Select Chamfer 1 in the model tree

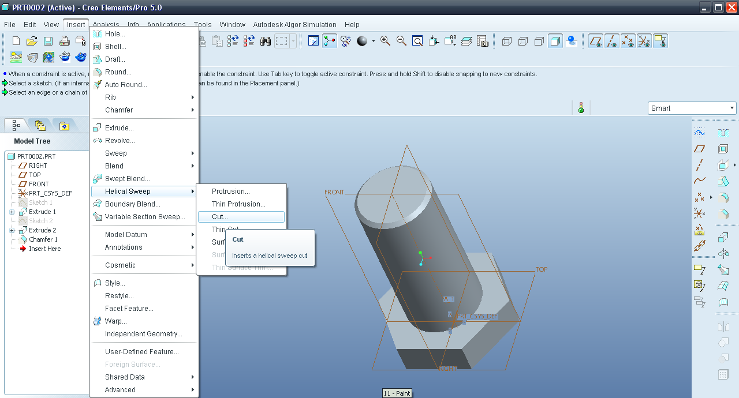[43, 239]
